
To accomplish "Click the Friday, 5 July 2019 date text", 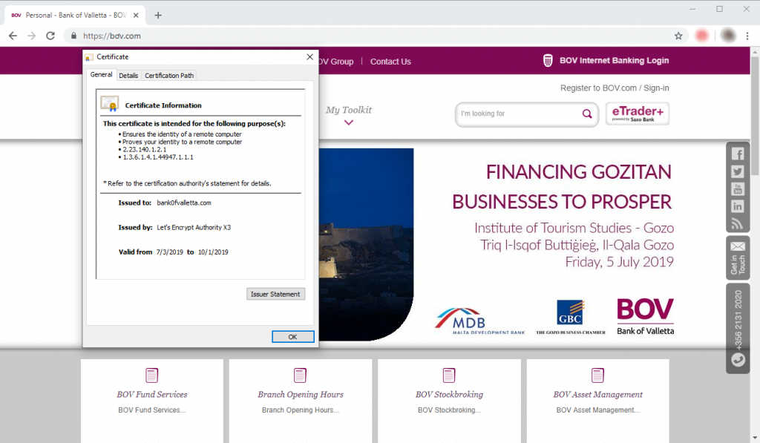I will [x=620, y=262].
